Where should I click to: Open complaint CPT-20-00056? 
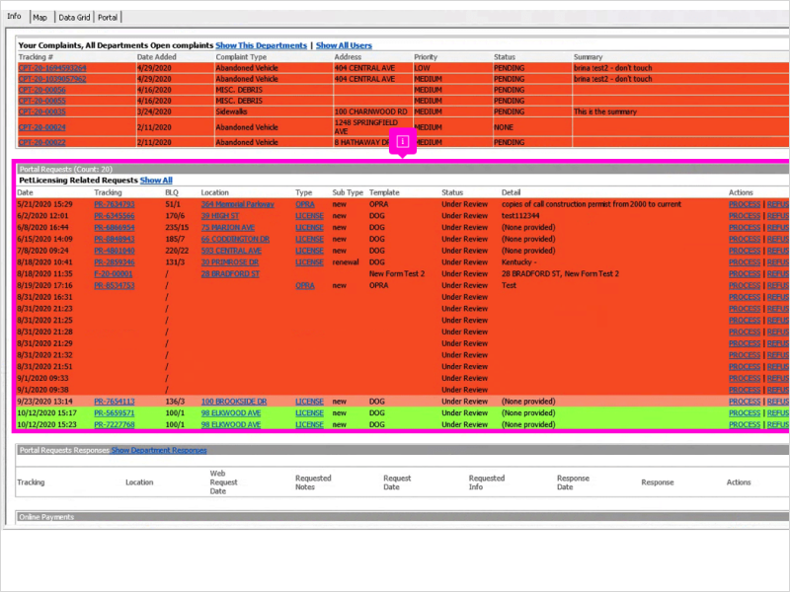41,90
